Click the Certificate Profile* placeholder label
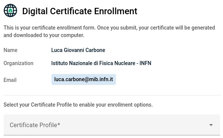The image size is (223, 138). [x=35, y=125]
